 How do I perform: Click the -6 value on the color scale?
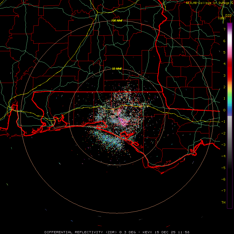tap(223, 179)
